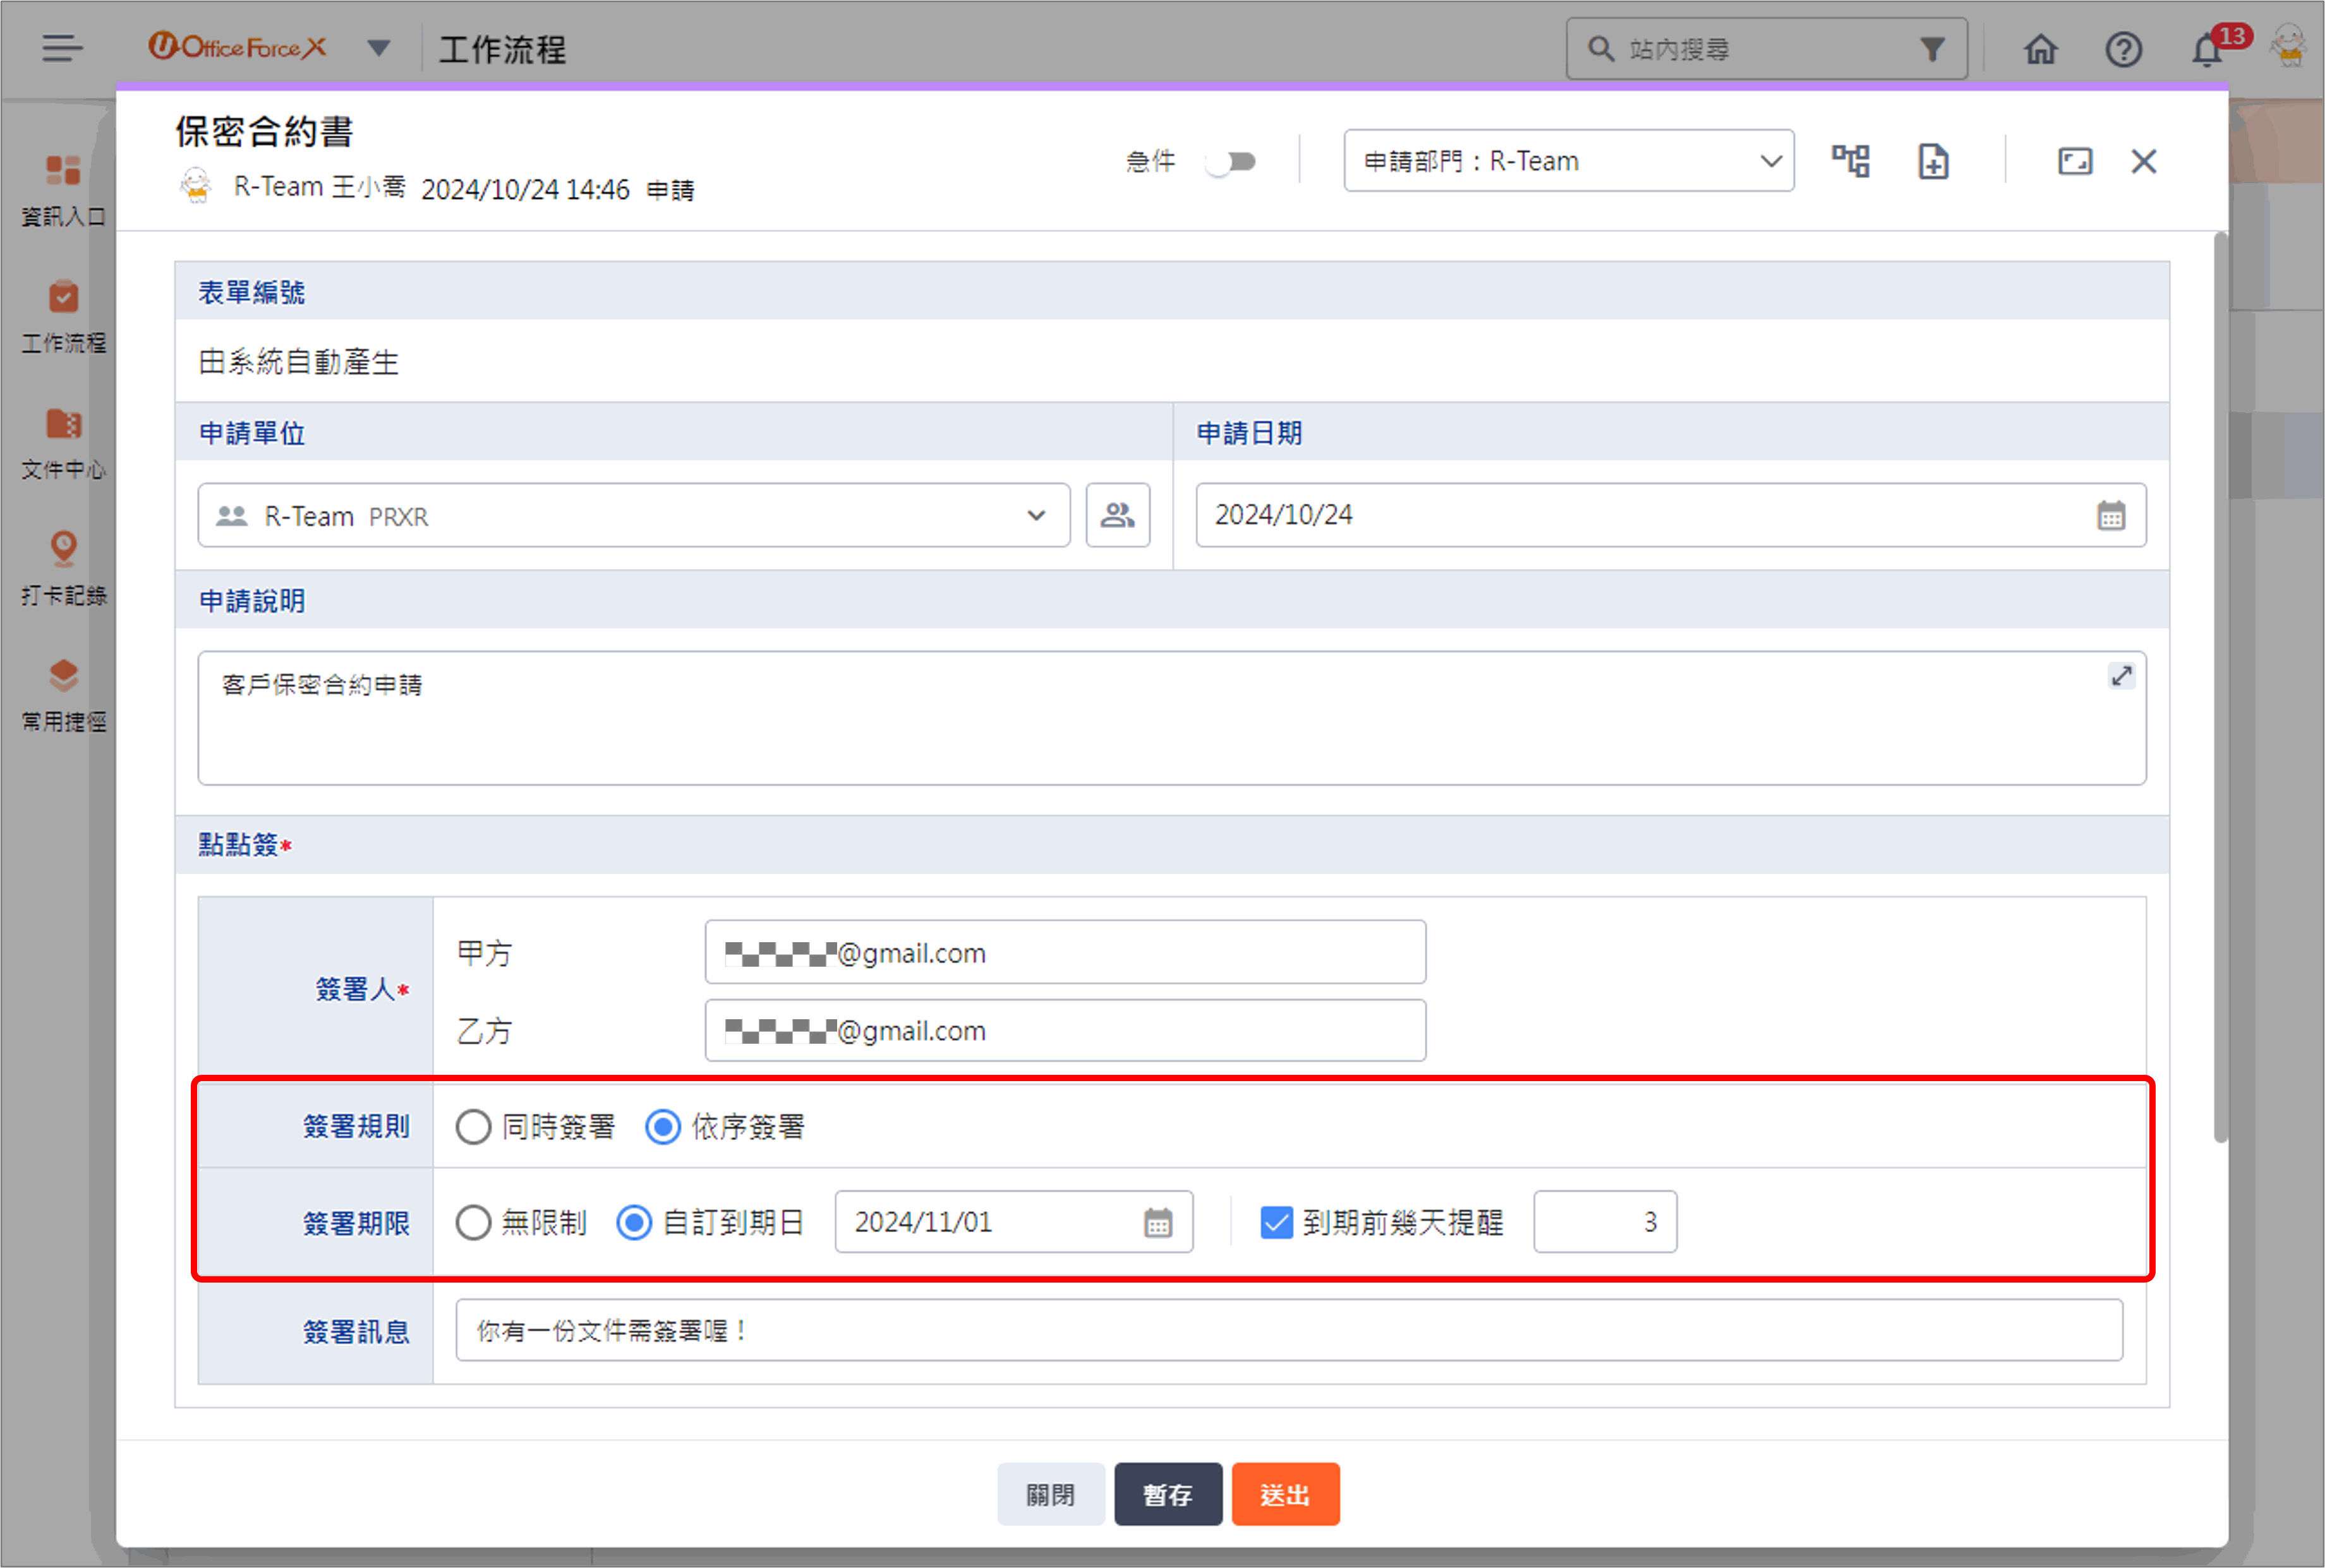This screenshot has height=1568, width=2325.
Task: Open the help question mark icon
Action: click(2123, 49)
